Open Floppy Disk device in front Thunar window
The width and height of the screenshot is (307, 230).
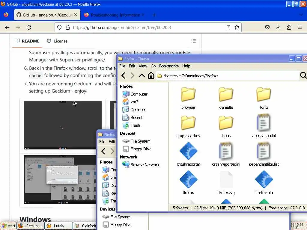[x=136, y=149]
